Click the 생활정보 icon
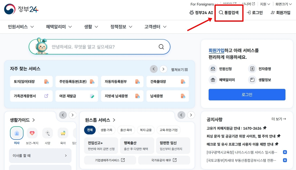Screen dimensions: 296x170 [252, 80]
